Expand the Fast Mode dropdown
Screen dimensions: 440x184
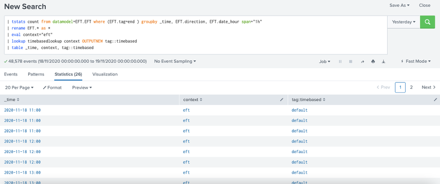tap(416, 62)
